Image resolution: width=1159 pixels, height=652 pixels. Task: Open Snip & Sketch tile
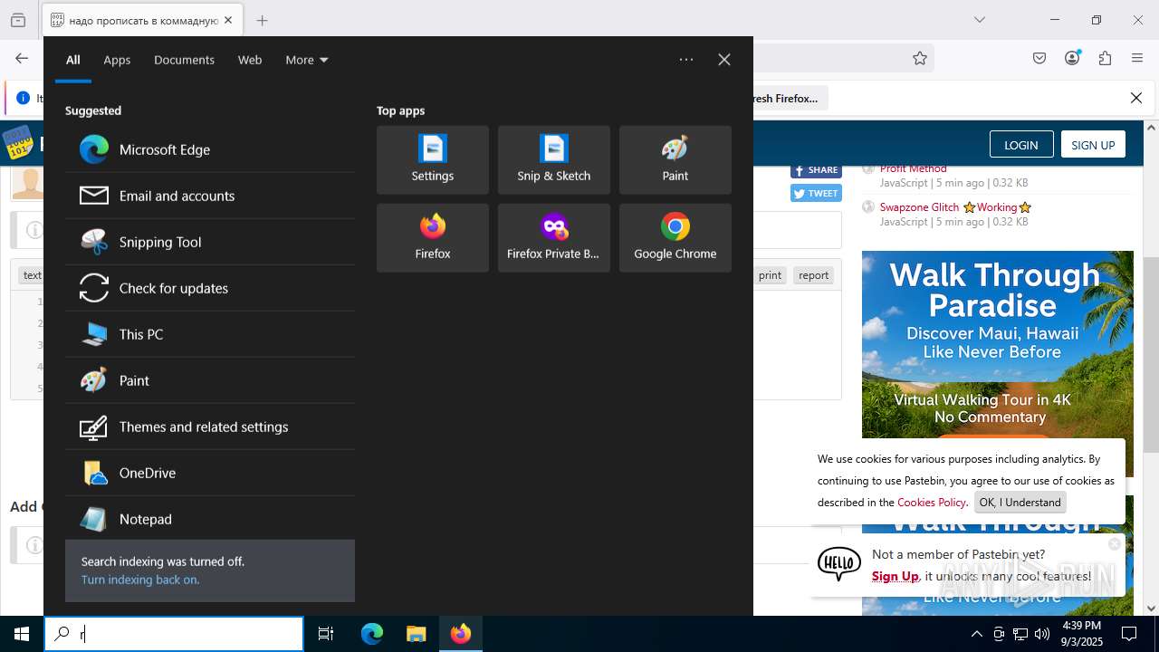pyautogui.click(x=554, y=160)
